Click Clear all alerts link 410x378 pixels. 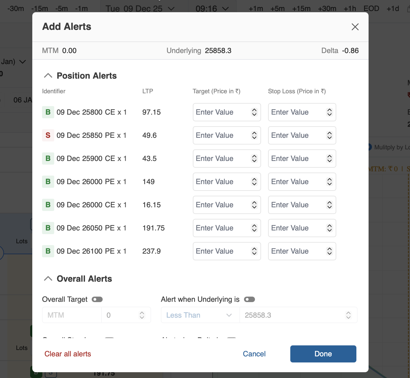tap(68, 354)
